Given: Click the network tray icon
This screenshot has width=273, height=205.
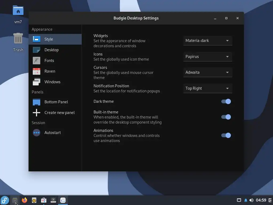Looking at the screenshot, I should [239, 200].
